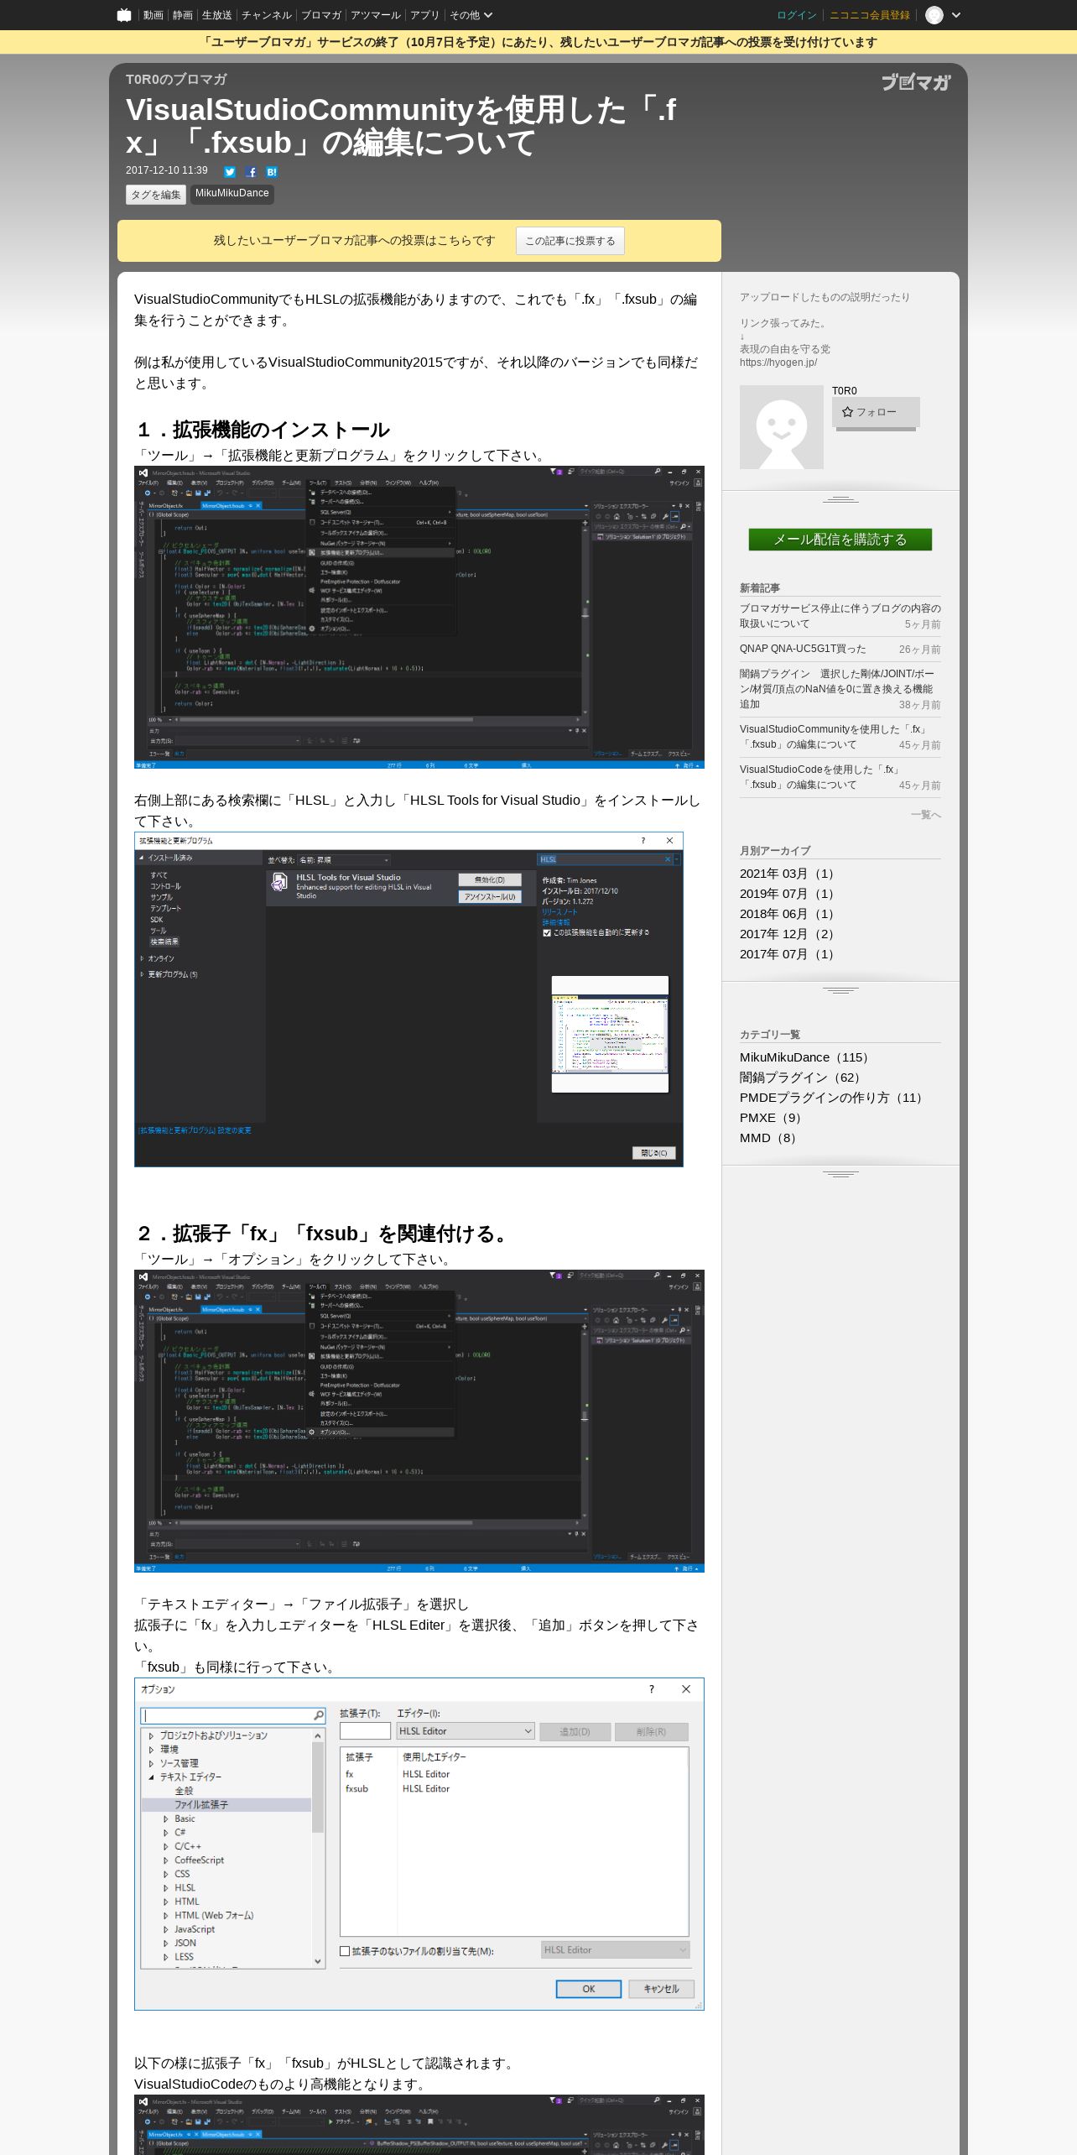Viewport: 1077px width, 2155px height.
Task: Open 並べ替え 名前: 昇順 dropdown
Action: pos(345,860)
